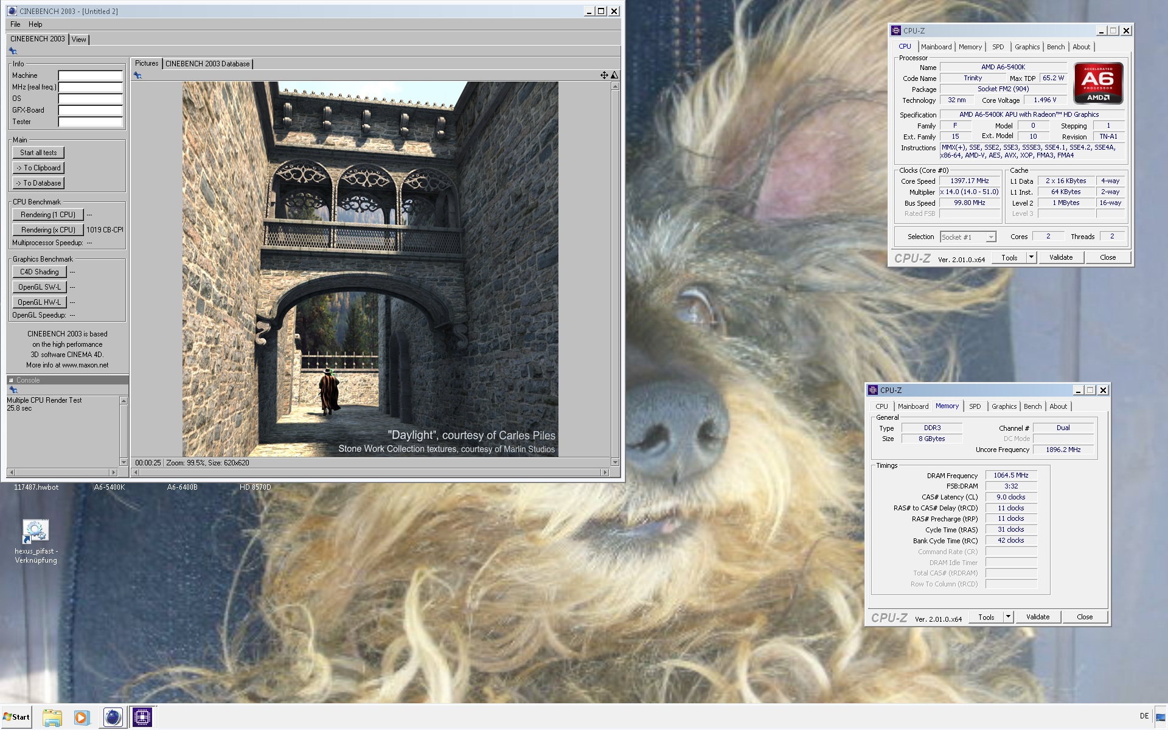Open File Explorer from the taskbar
The height and width of the screenshot is (730, 1168).
tap(52, 717)
